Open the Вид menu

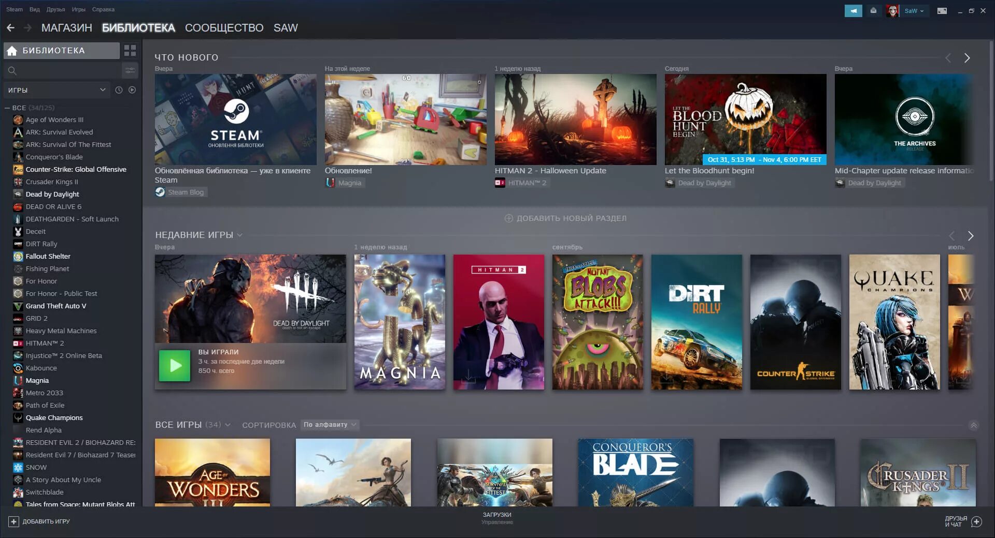(x=35, y=9)
